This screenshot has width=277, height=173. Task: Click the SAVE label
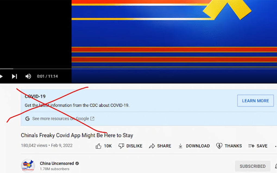pyautogui.click(x=262, y=146)
